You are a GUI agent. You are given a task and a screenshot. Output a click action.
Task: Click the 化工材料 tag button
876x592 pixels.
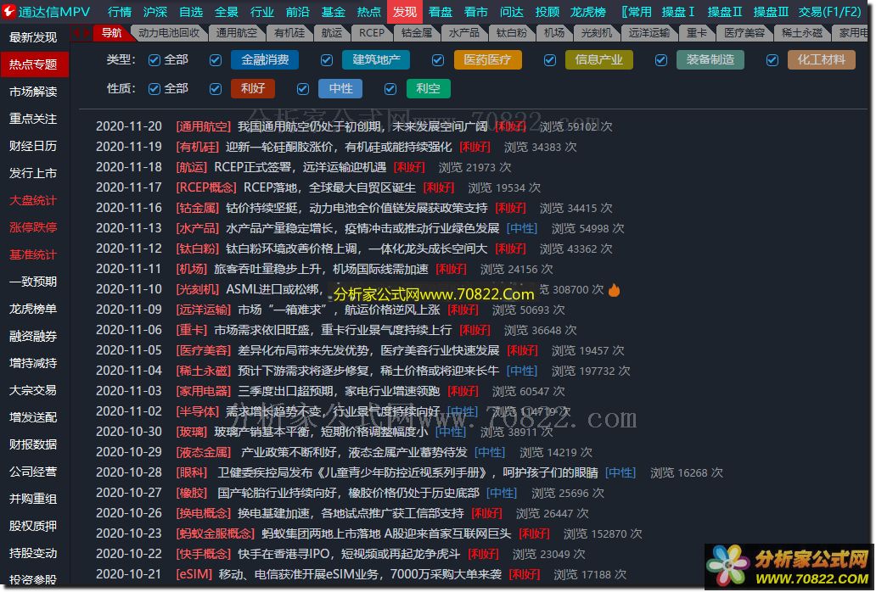click(822, 59)
